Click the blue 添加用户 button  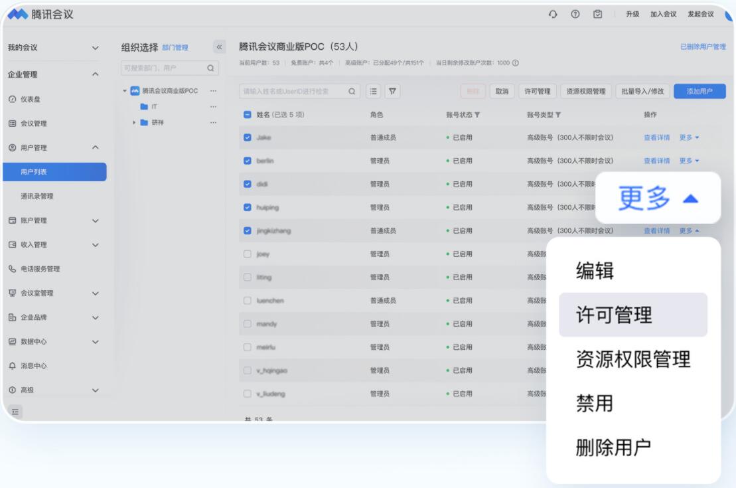click(x=699, y=92)
